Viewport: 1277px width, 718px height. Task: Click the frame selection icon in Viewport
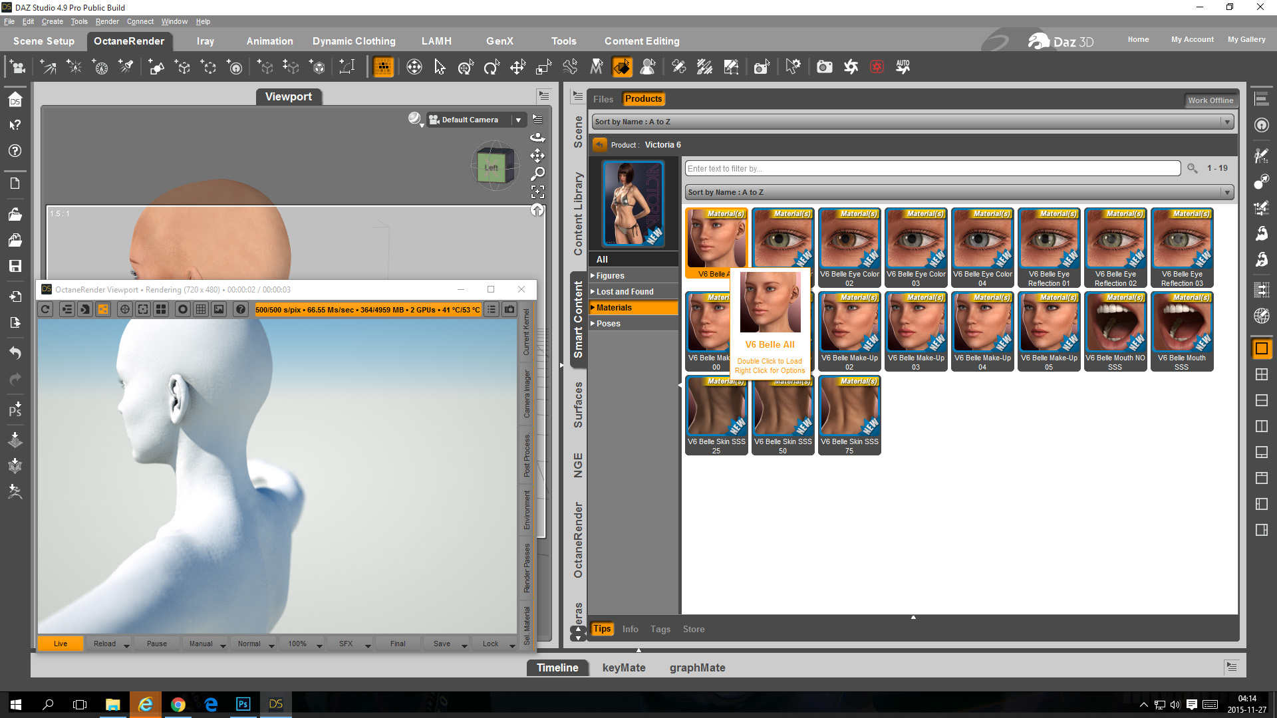point(537,191)
